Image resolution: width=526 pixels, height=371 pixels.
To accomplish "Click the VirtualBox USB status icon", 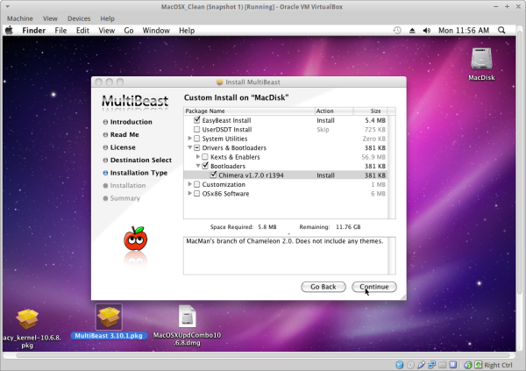I will (422, 365).
